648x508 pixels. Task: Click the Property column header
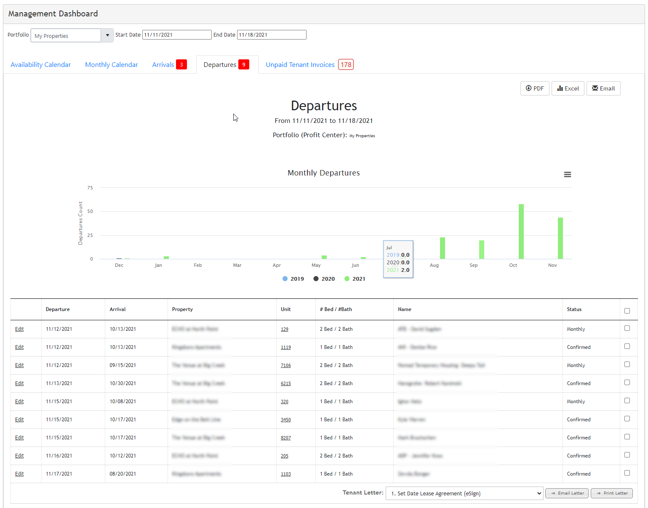182,309
